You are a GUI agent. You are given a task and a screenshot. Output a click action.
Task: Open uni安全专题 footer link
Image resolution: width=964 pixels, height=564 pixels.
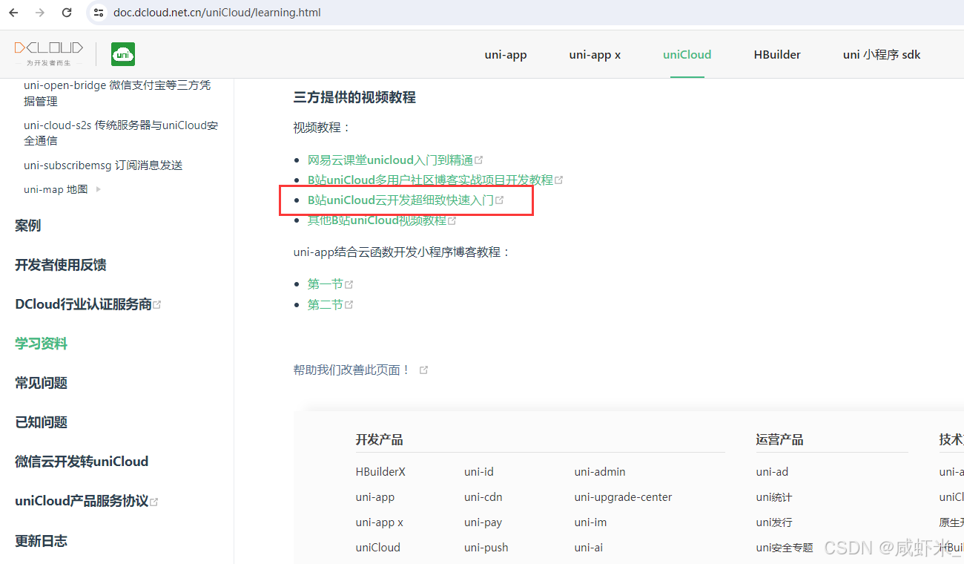[785, 548]
